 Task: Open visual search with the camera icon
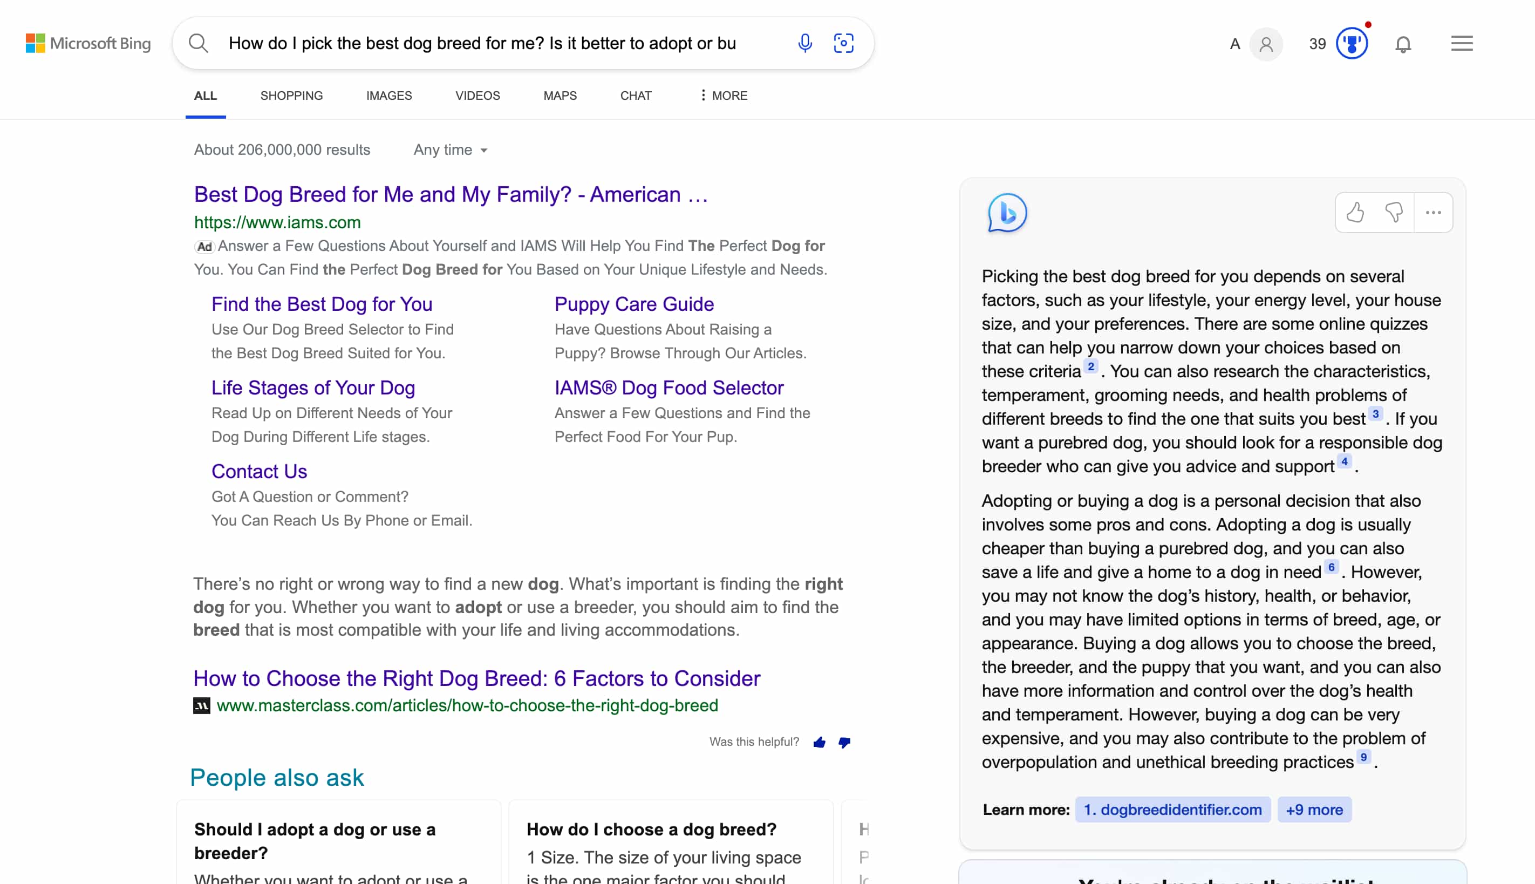tap(844, 43)
